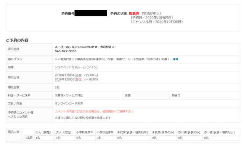Click the 添い寝(食事のみ) column header
The height and width of the screenshot is (147, 244).
pos(189,133)
